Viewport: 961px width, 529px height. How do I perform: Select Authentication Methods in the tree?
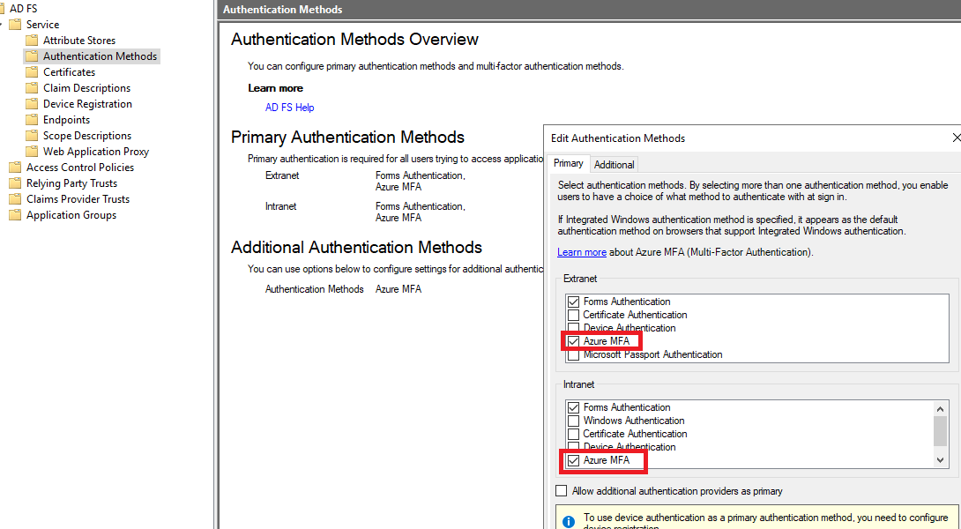pos(100,56)
